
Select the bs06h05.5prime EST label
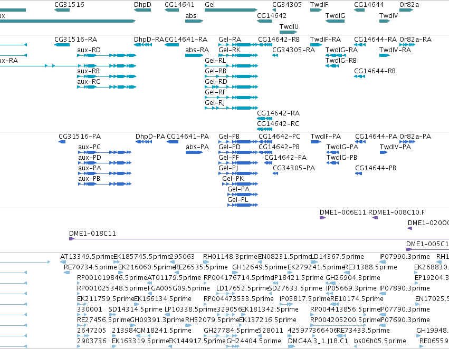[380, 341]
